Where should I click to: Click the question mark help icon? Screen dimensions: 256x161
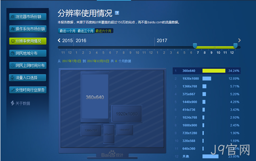pyautogui.click(x=117, y=13)
